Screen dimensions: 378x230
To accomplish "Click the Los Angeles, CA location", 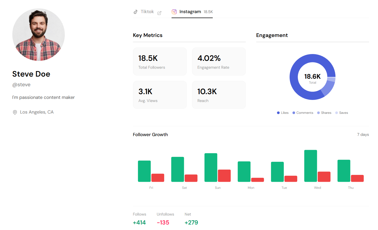I will point(37,112).
